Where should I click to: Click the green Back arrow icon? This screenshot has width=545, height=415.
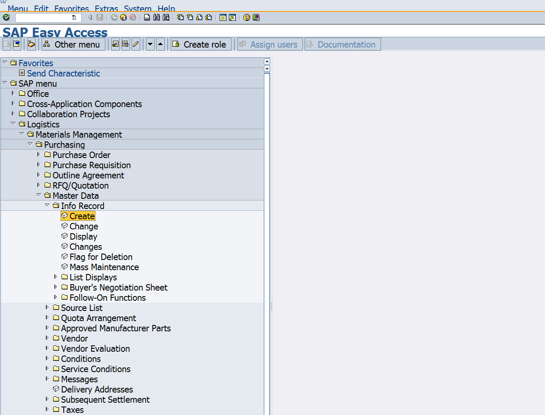pyautogui.click(x=114, y=17)
